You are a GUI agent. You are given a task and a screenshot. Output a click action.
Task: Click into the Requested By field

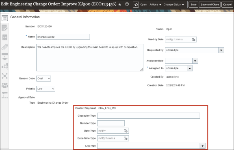coord(192,50)
